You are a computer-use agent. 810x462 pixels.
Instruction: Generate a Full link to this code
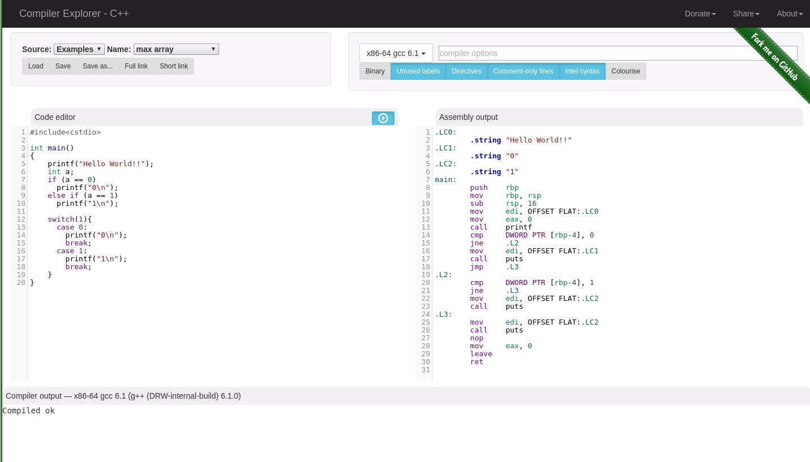click(x=136, y=66)
